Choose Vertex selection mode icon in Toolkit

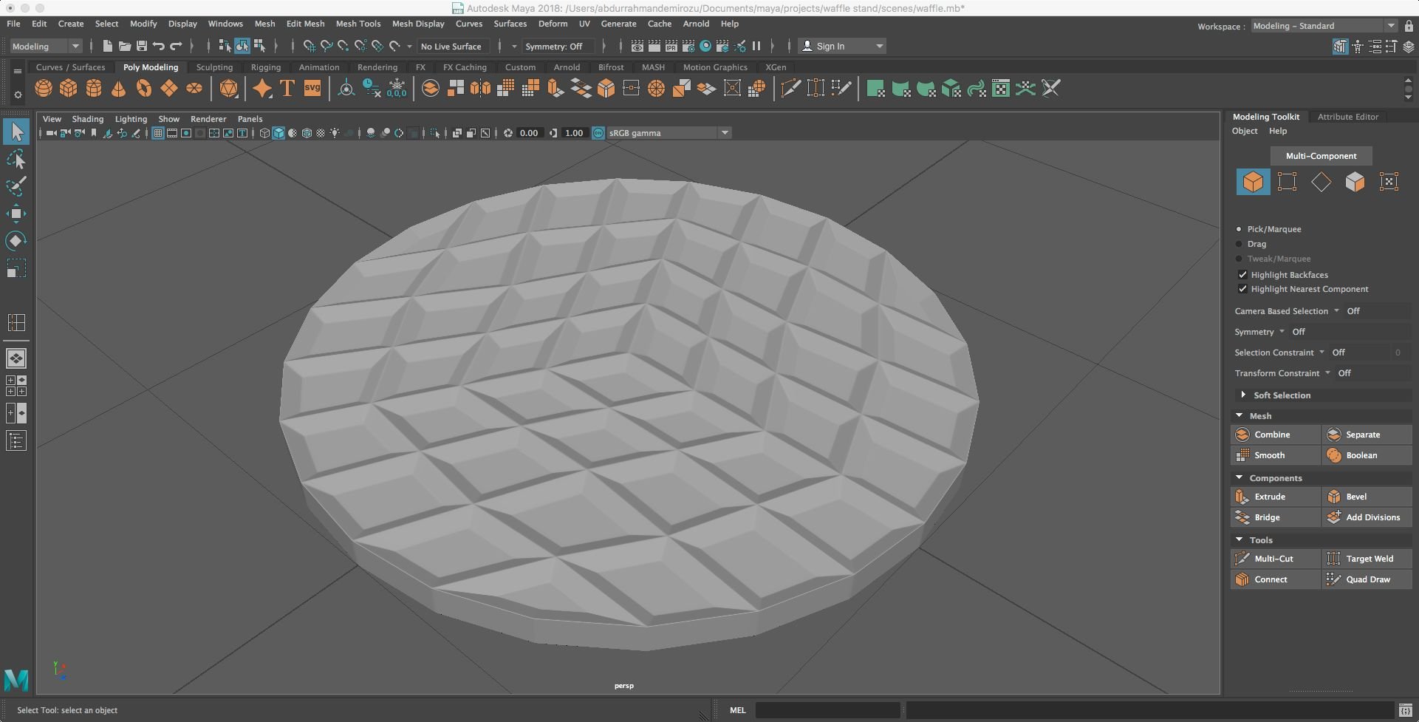click(x=1287, y=182)
